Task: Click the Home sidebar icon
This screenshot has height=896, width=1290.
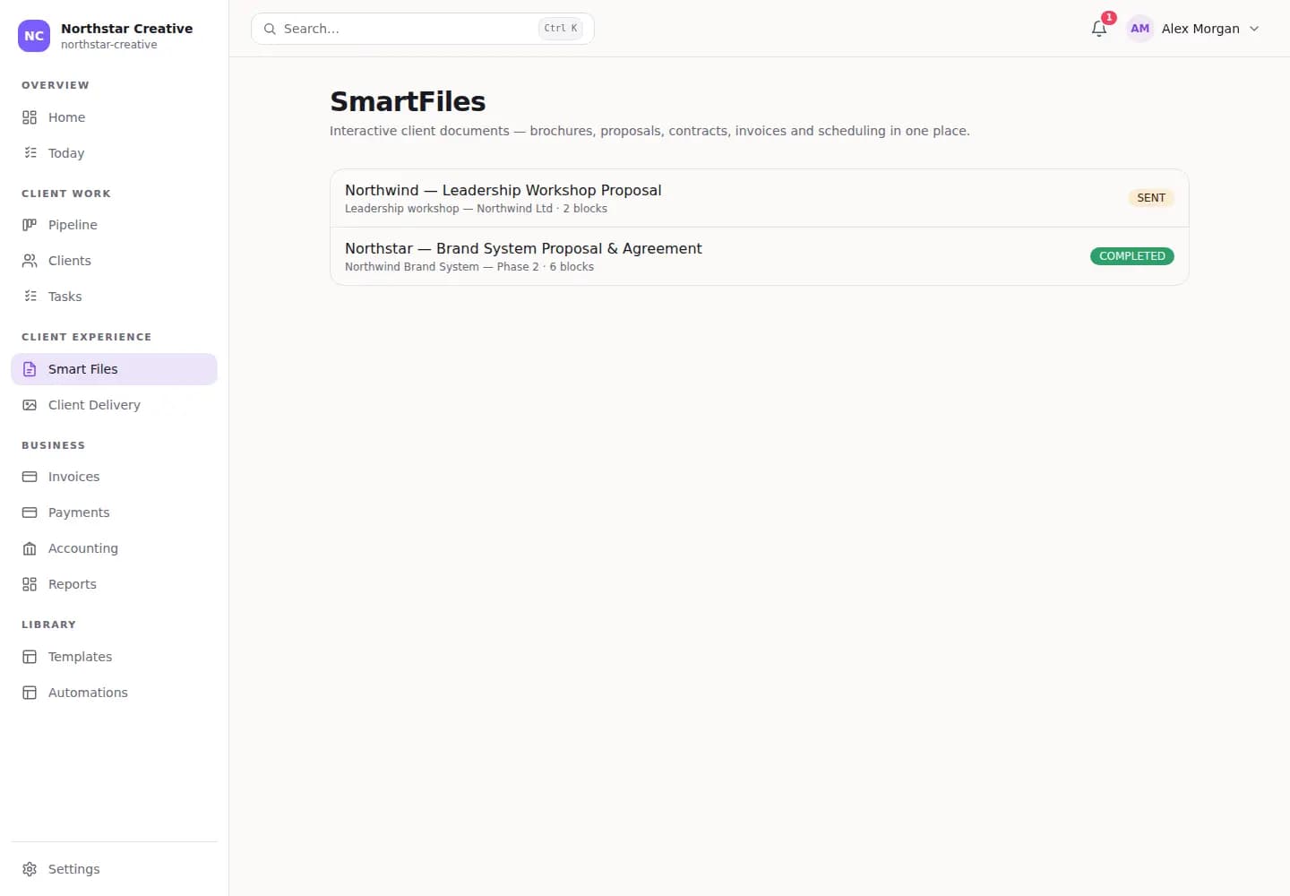Action: [30, 117]
